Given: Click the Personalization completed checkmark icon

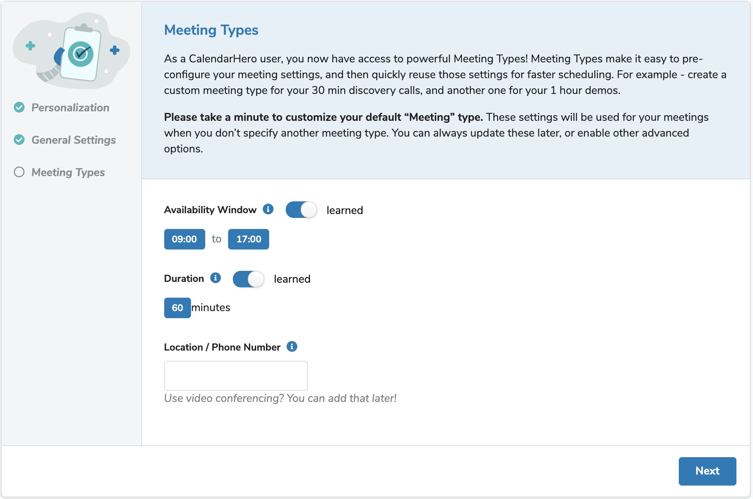Looking at the screenshot, I should tap(19, 107).
